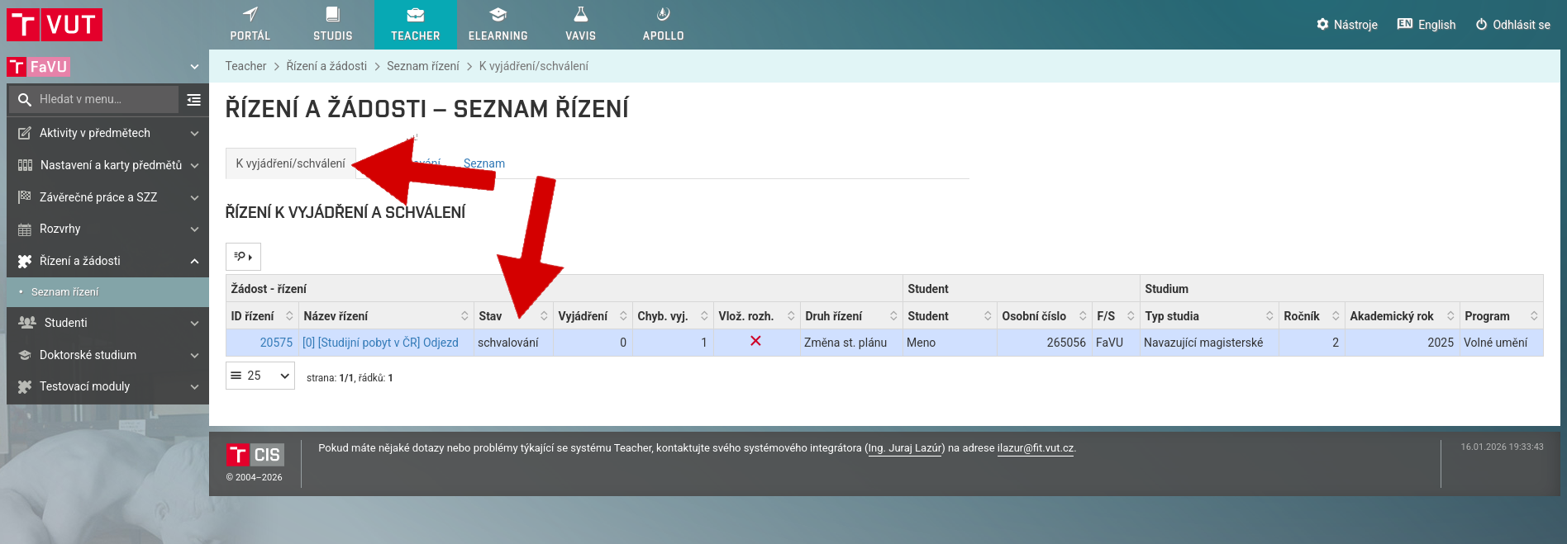Open the table filter search button
The height and width of the screenshot is (544, 1567).
[243, 257]
